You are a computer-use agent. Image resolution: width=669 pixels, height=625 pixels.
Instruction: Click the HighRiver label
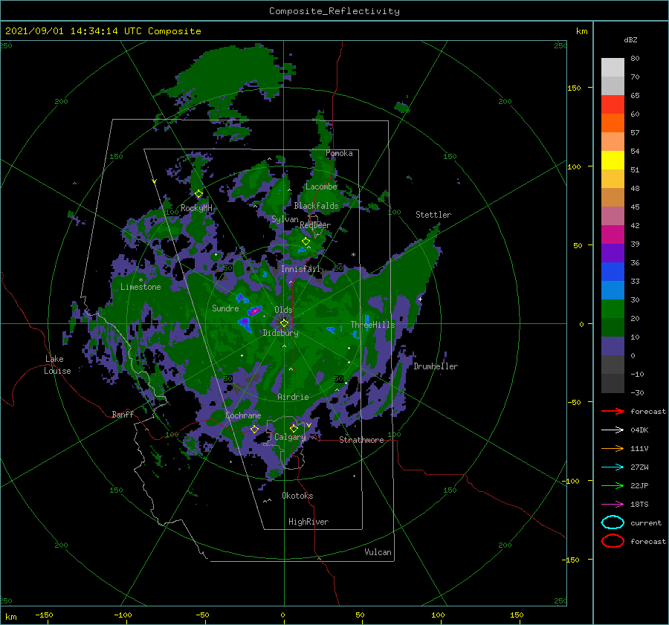click(308, 522)
